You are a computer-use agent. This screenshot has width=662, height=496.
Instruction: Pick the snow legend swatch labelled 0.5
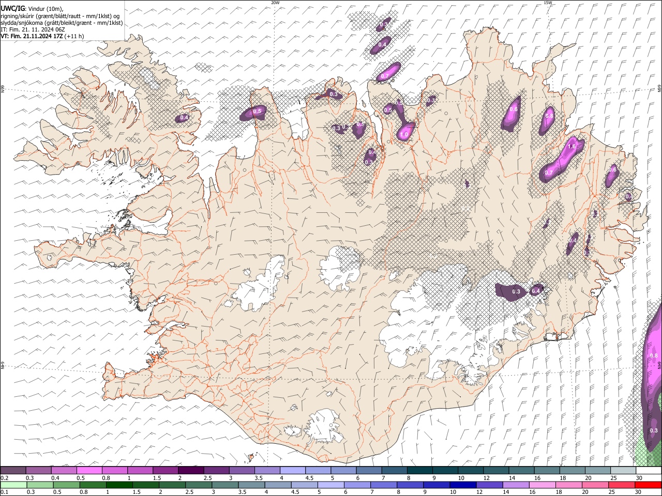tap(89, 470)
